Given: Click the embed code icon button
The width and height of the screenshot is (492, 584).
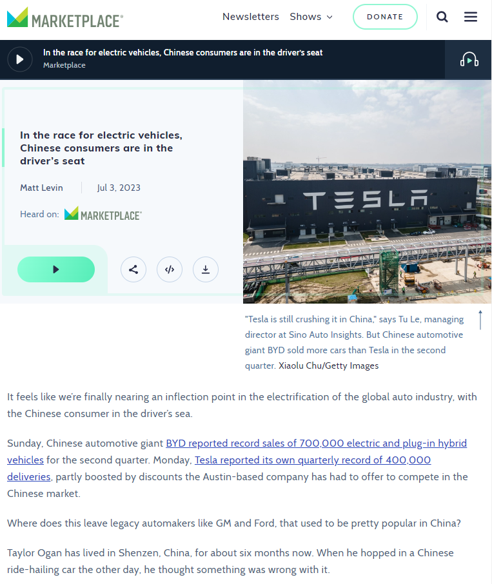Looking at the screenshot, I should [x=170, y=269].
